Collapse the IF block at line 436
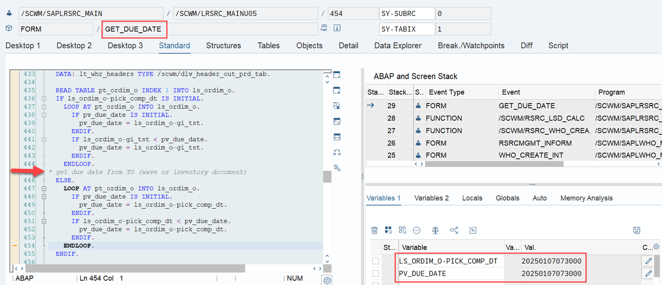662x285 pixels. pyautogui.click(x=44, y=98)
